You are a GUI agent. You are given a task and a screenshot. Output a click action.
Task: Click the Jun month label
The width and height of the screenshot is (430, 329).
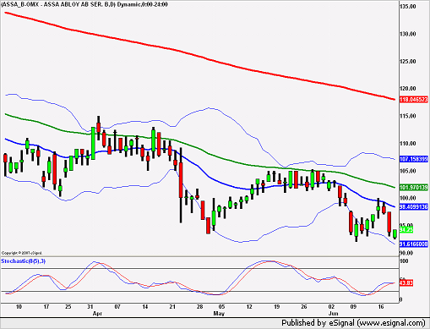[x=334, y=314]
